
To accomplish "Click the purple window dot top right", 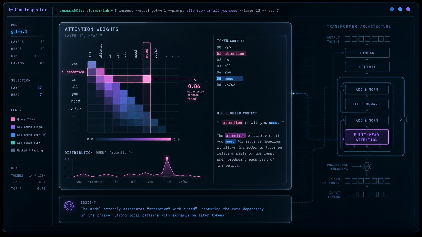I will pos(408,9).
